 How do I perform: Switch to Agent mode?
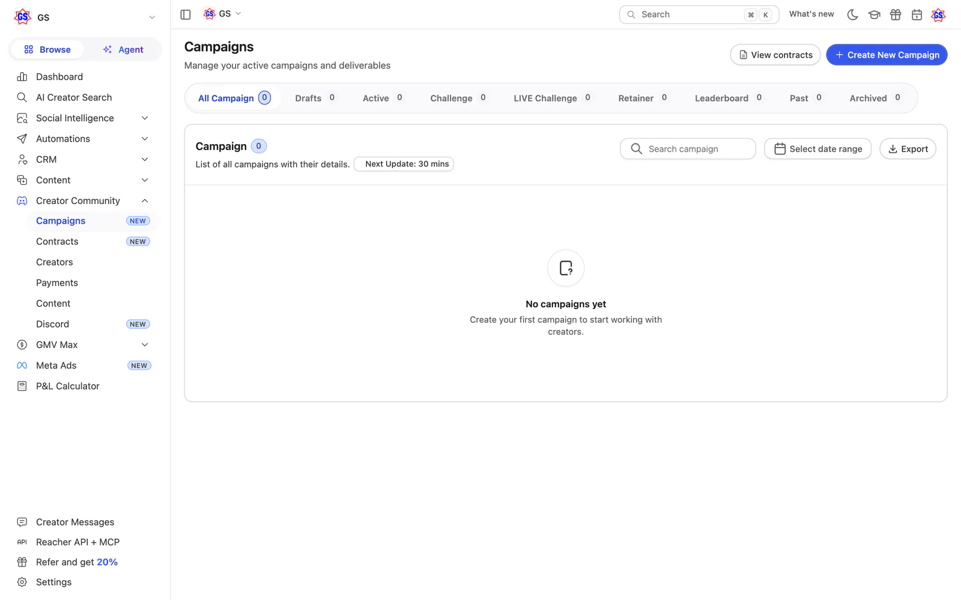[x=123, y=50]
